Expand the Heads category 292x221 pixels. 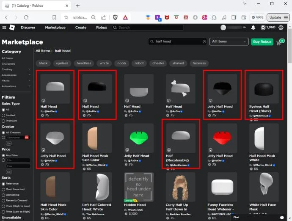click(x=30, y=80)
